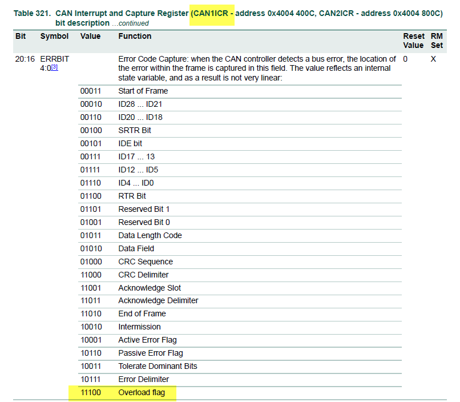Select the value 10111 cell
The image size is (460, 402).
(90, 379)
